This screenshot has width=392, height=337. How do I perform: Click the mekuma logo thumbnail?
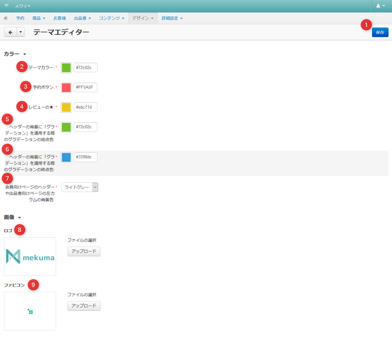(x=30, y=257)
